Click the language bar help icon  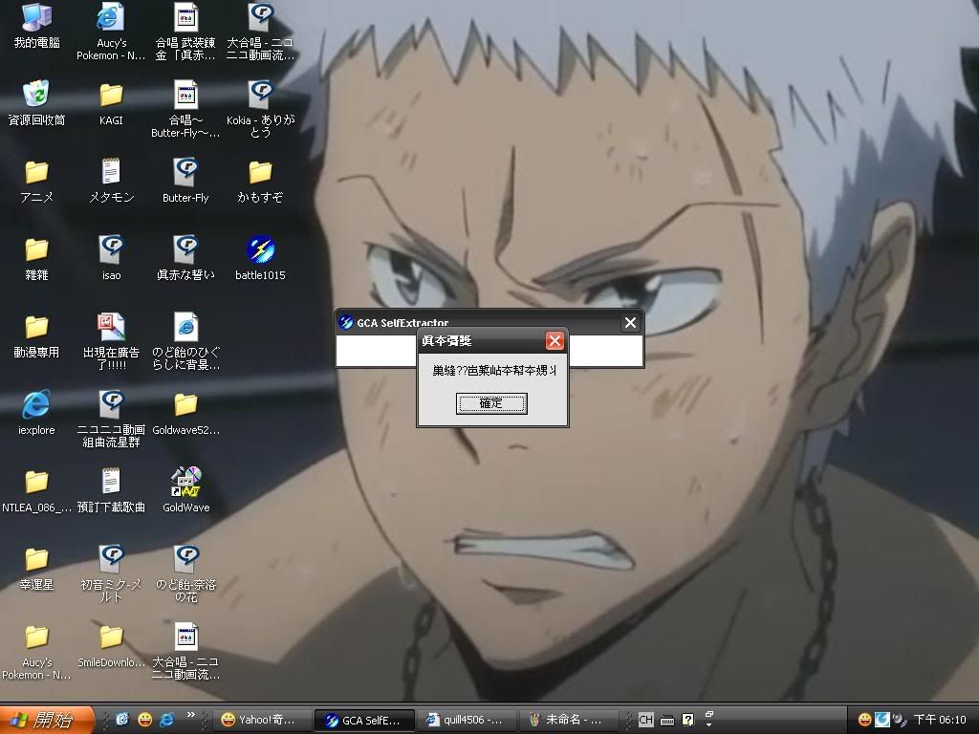pyautogui.click(x=687, y=720)
